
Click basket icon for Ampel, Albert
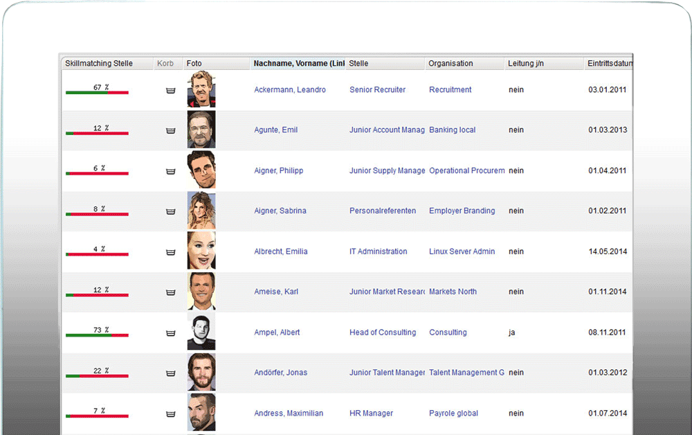pyautogui.click(x=170, y=333)
